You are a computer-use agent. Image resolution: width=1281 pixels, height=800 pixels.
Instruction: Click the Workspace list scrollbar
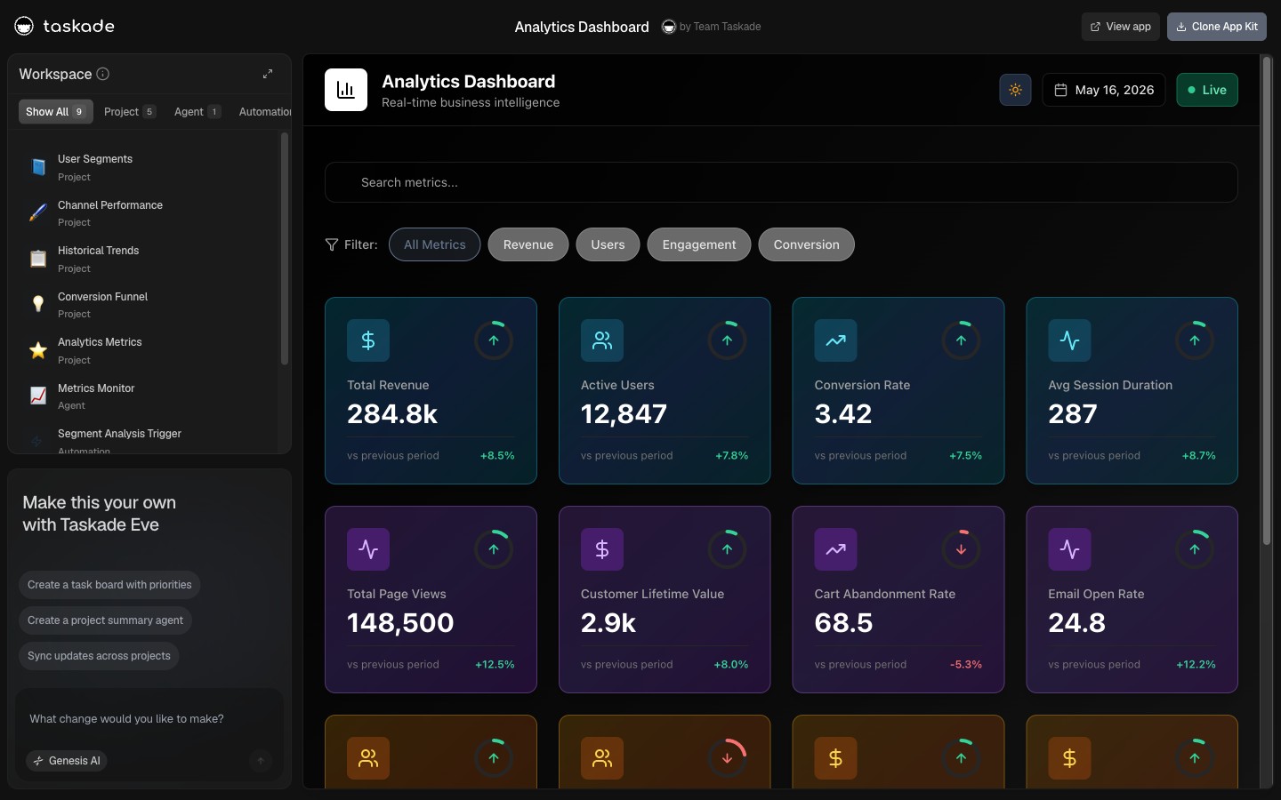(x=285, y=249)
